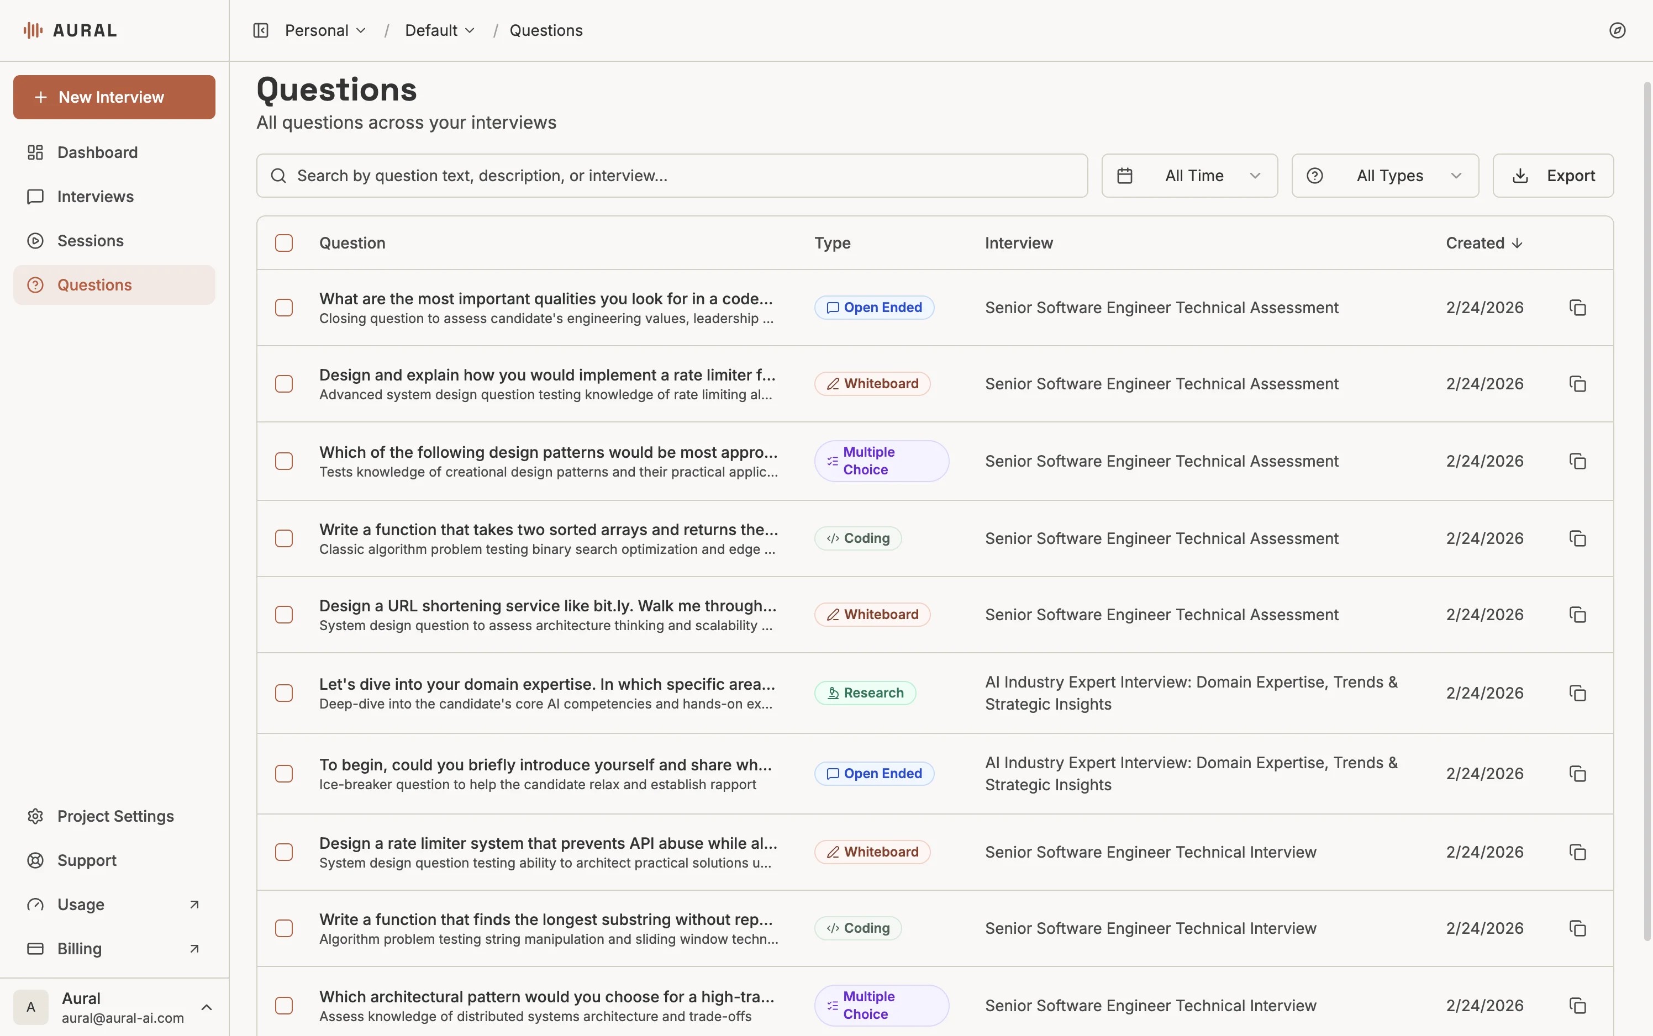The width and height of the screenshot is (1653, 1036).
Task: Open the All Types filter dropdown
Action: 1385,176
